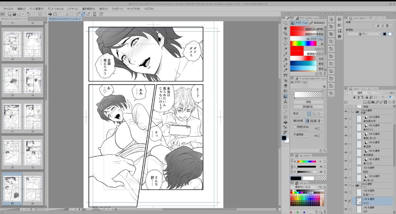Select the Eyedropper tool
Screen dimensions: 396x214
point(285,54)
